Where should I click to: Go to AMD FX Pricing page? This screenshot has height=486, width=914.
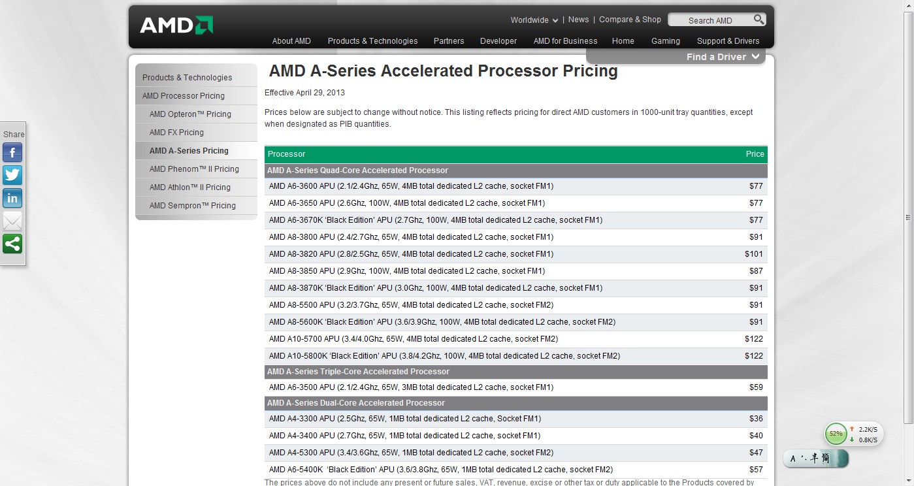[176, 133]
